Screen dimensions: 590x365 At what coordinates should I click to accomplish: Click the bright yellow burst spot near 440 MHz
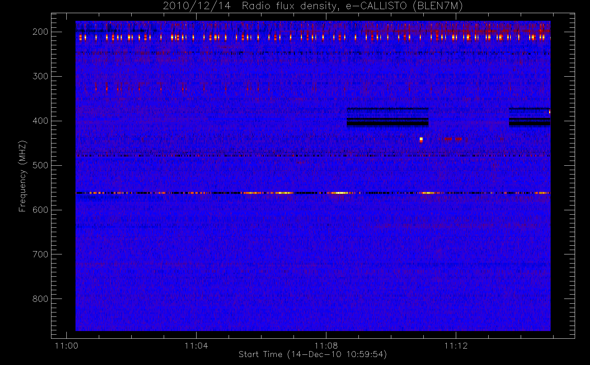421,139
